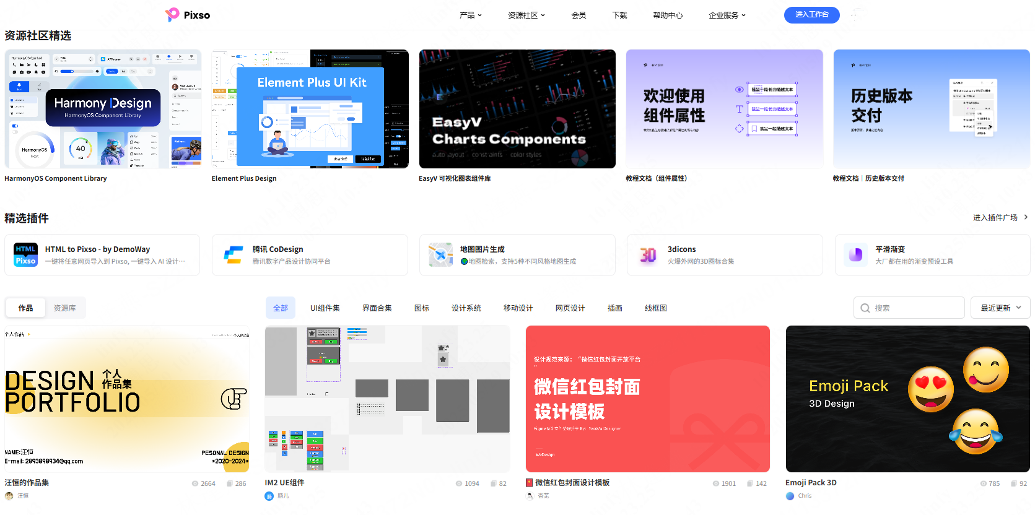Open IM2 UE组件 wireframe thumbnail
The height and width of the screenshot is (515, 1035).
point(387,399)
